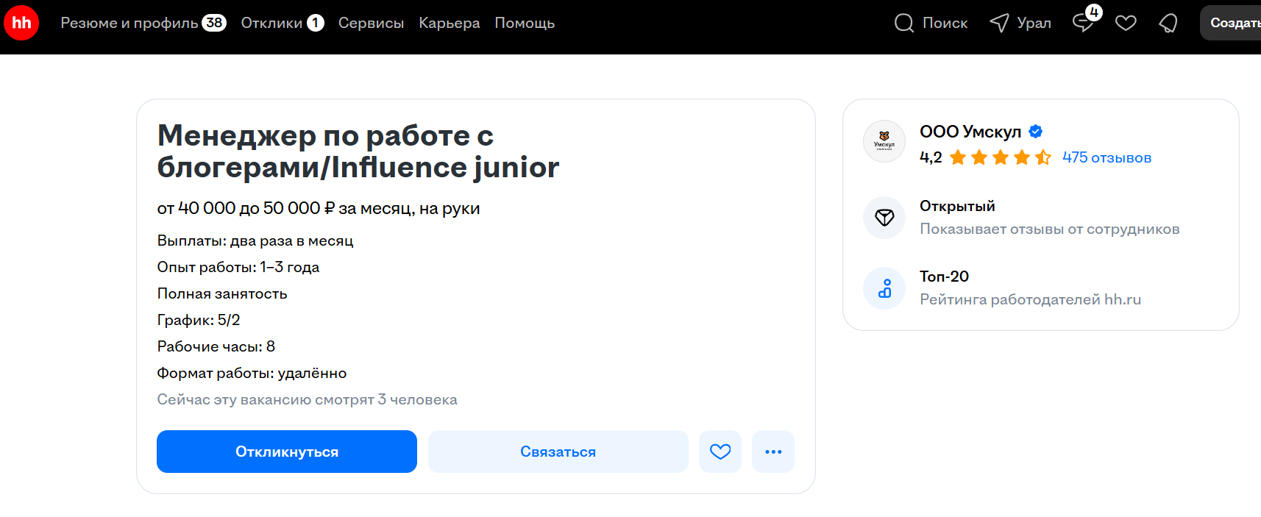The height and width of the screenshot is (517, 1261).
Task: Open the messages chat bubble icon
Action: 1083,23
